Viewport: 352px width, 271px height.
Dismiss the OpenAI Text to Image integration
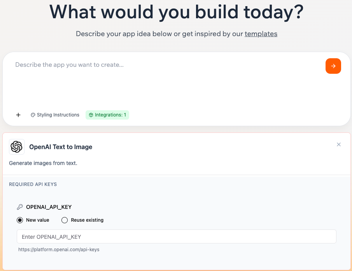click(x=338, y=144)
